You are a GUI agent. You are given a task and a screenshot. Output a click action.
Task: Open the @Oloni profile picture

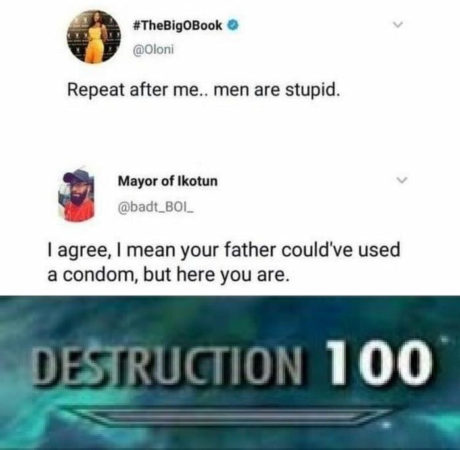coord(94,36)
